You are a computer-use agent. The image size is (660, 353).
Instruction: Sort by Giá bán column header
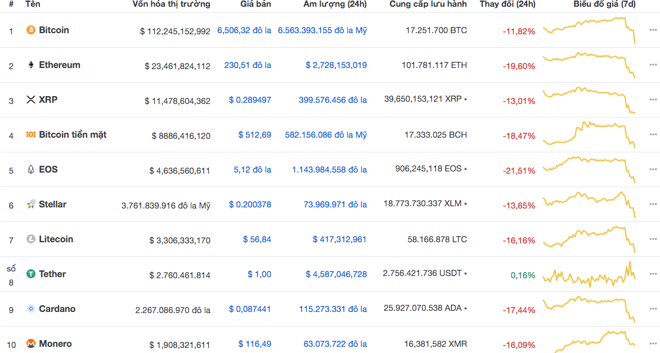tap(255, 4)
